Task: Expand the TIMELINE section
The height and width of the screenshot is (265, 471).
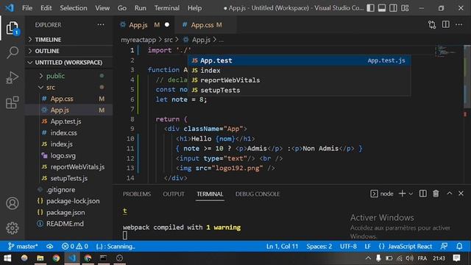Action: pos(69,40)
